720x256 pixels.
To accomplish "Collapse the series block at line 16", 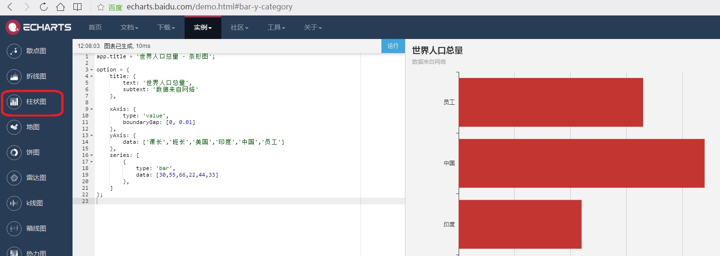I will click(92, 155).
